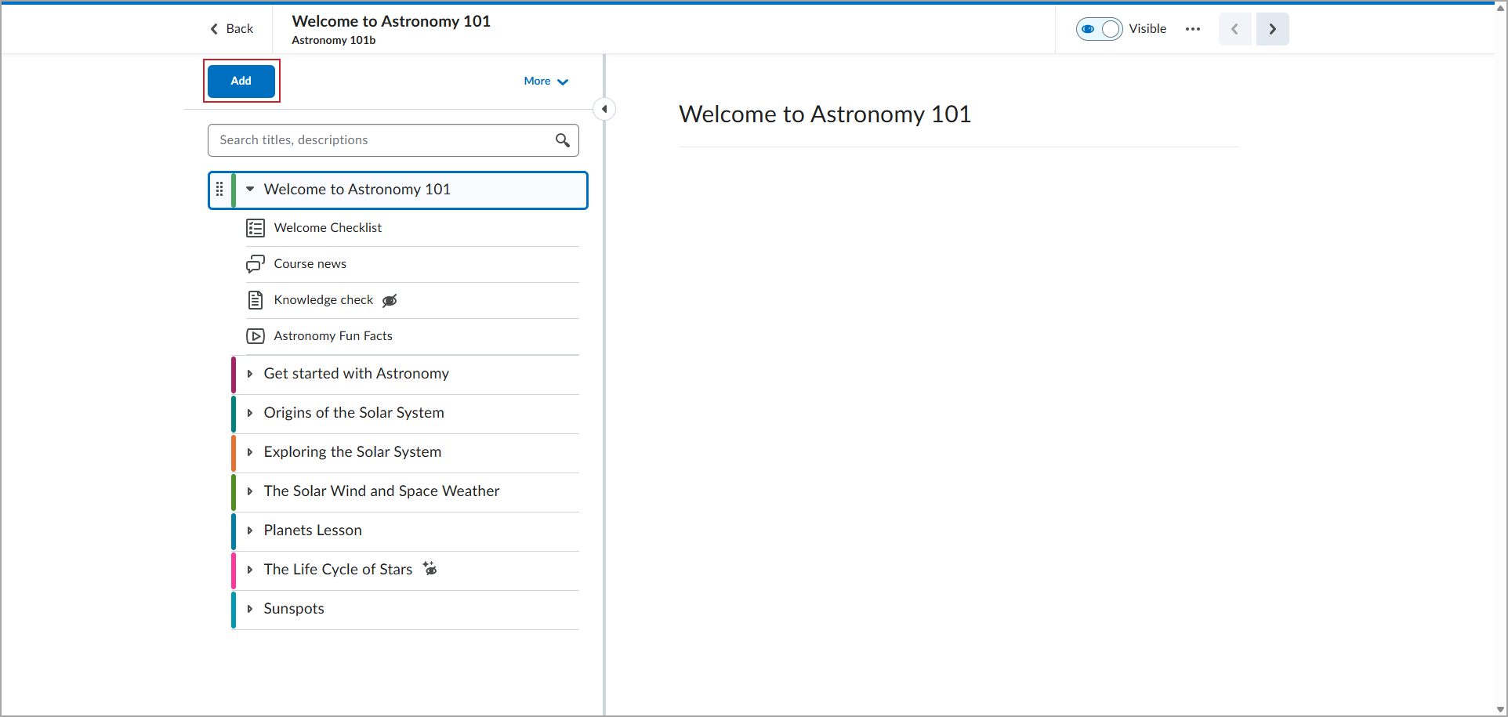Viewport: 1508px width, 717px height.
Task: Expand Origins of the Solar System
Action: [x=250, y=413]
